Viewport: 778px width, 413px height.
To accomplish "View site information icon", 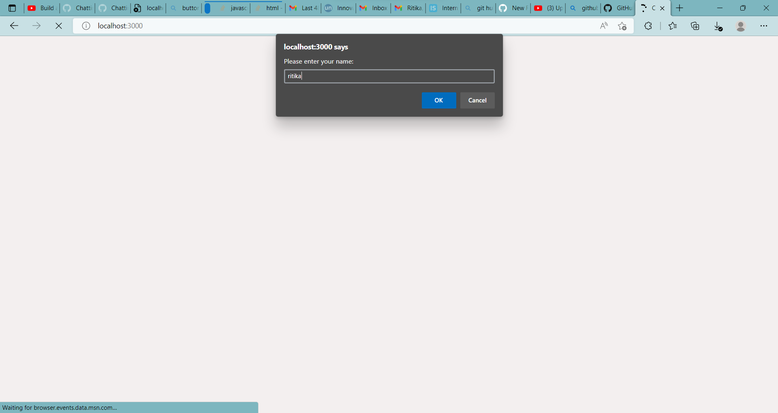I will pyautogui.click(x=86, y=26).
